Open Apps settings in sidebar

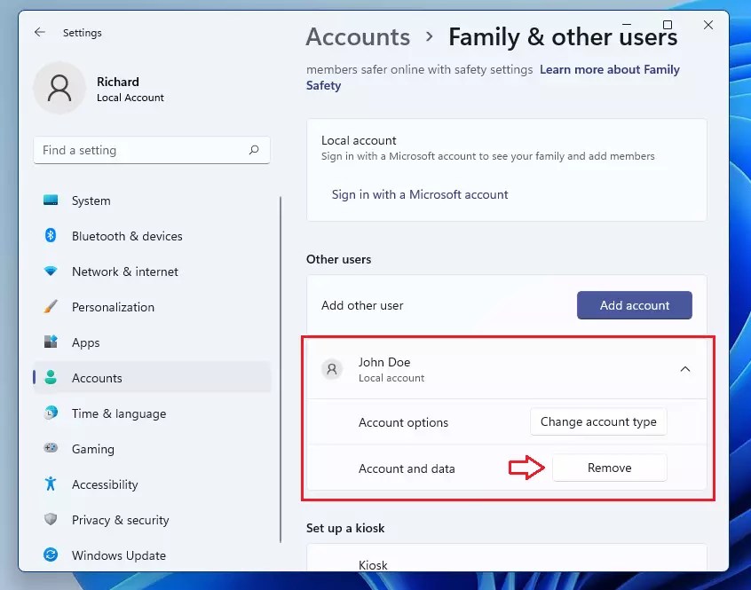pyautogui.click(x=85, y=342)
